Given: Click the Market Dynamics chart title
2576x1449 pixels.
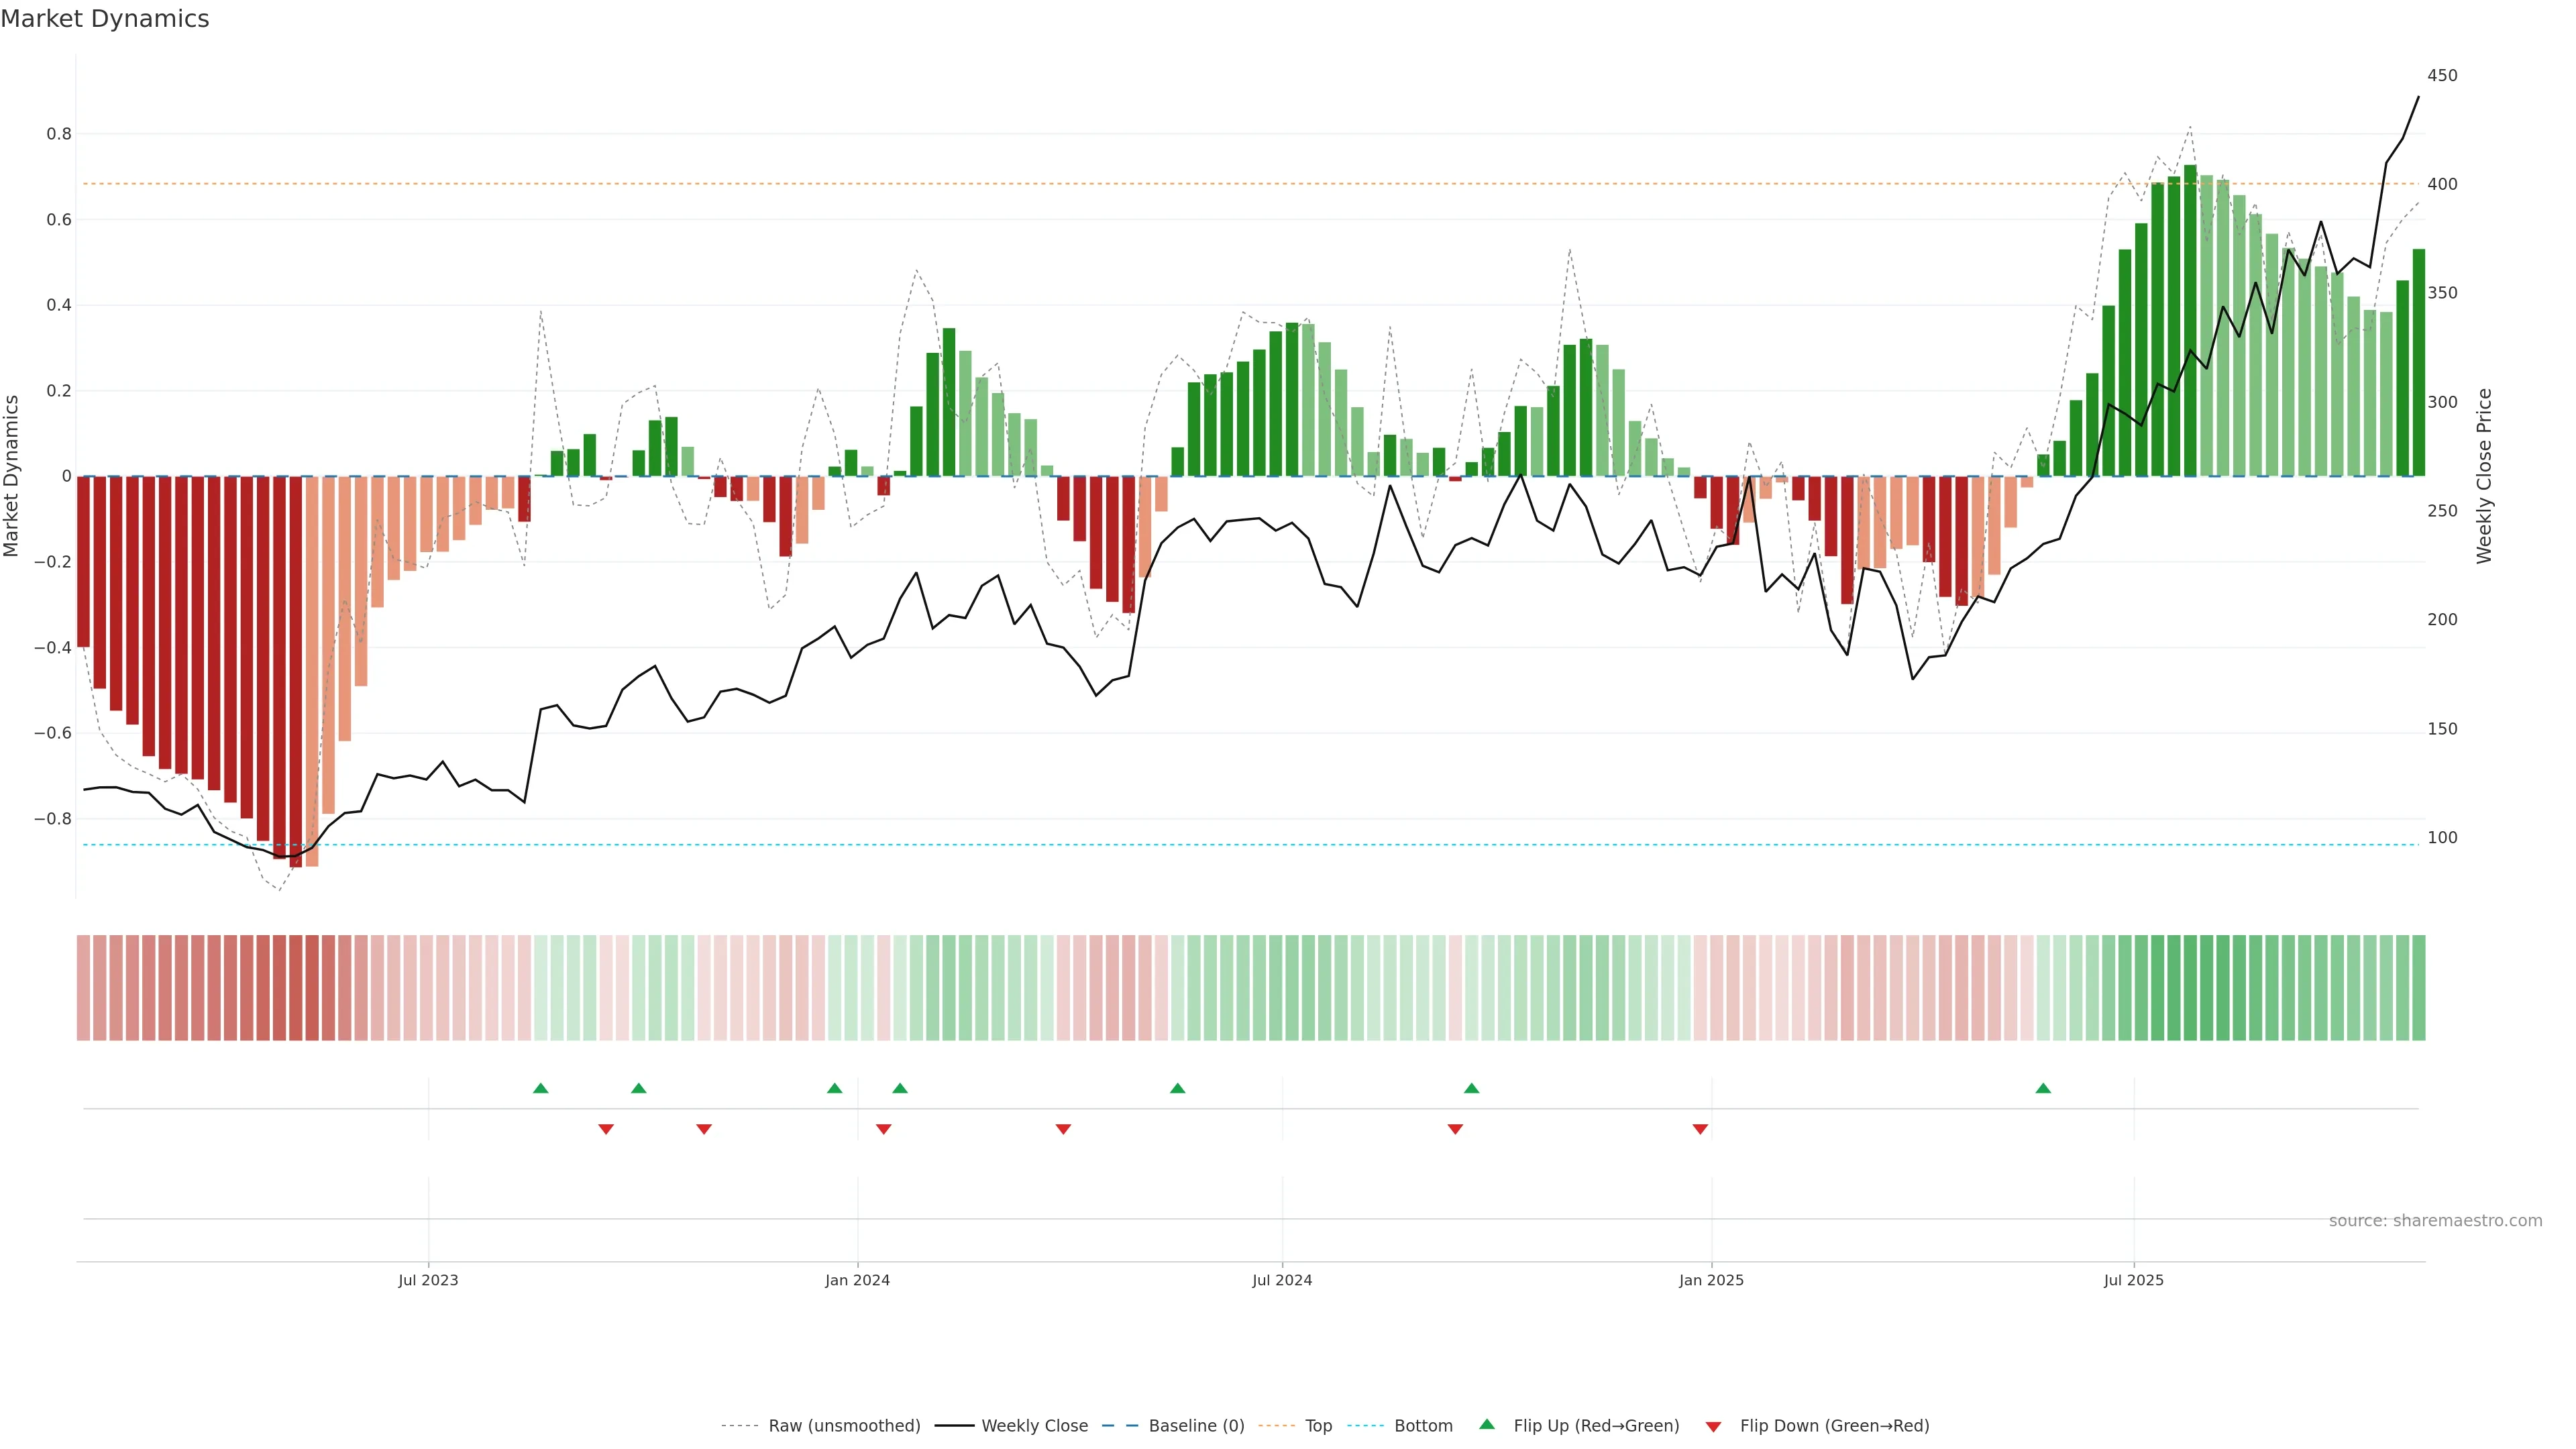Looking at the screenshot, I should [x=105, y=19].
